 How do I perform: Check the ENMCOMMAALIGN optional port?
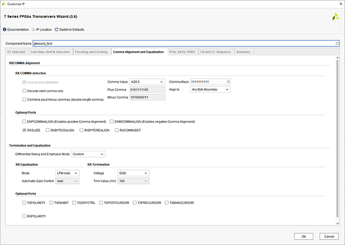(x=111, y=121)
